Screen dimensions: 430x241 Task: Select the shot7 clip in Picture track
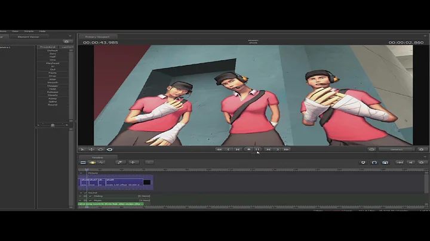coord(93,183)
